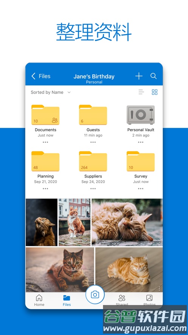Open the Personal Vault safe icon
The image size is (188, 335).
(141, 115)
